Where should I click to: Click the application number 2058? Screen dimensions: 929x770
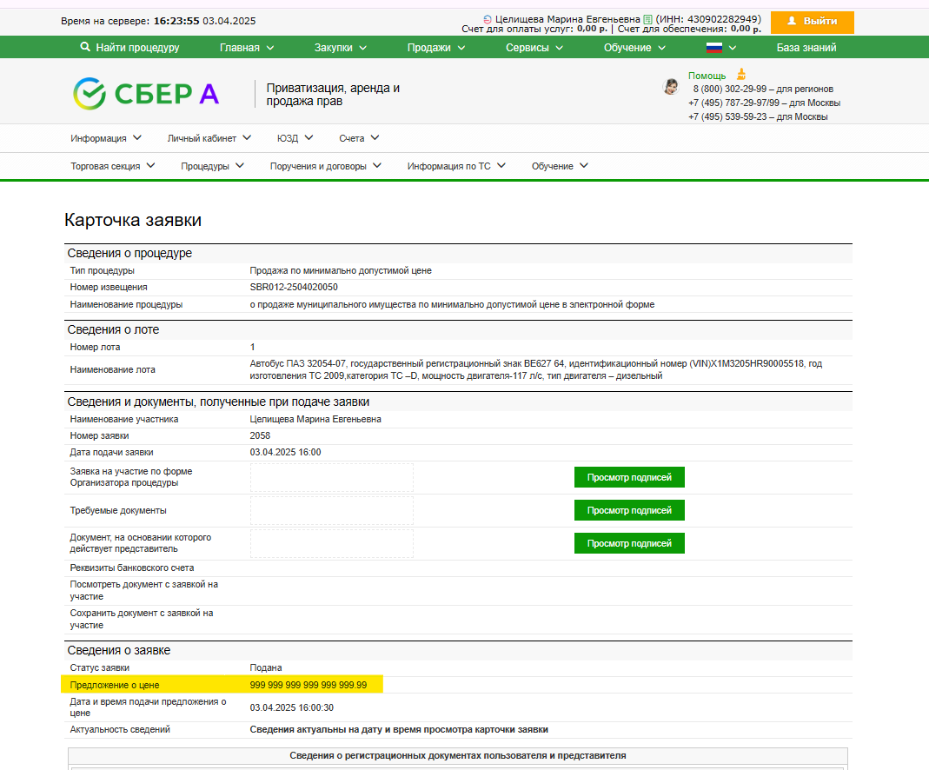click(260, 435)
